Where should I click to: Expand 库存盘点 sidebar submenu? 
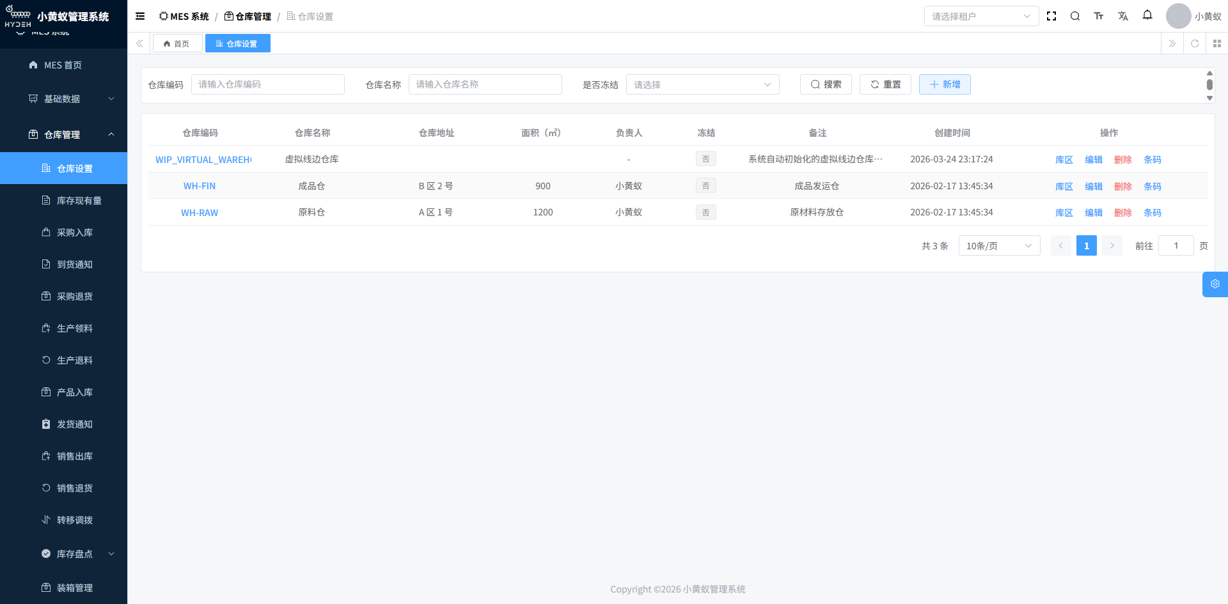[x=63, y=554]
